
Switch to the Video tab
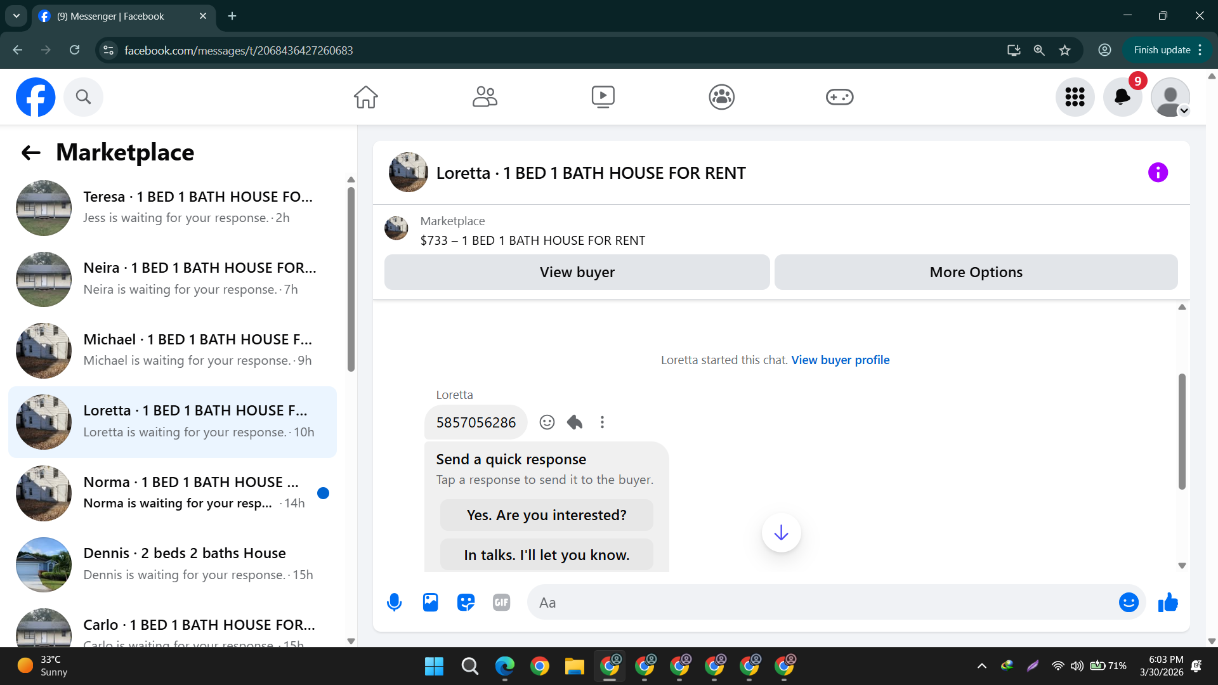pyautogui.click(x=603, y=97)
